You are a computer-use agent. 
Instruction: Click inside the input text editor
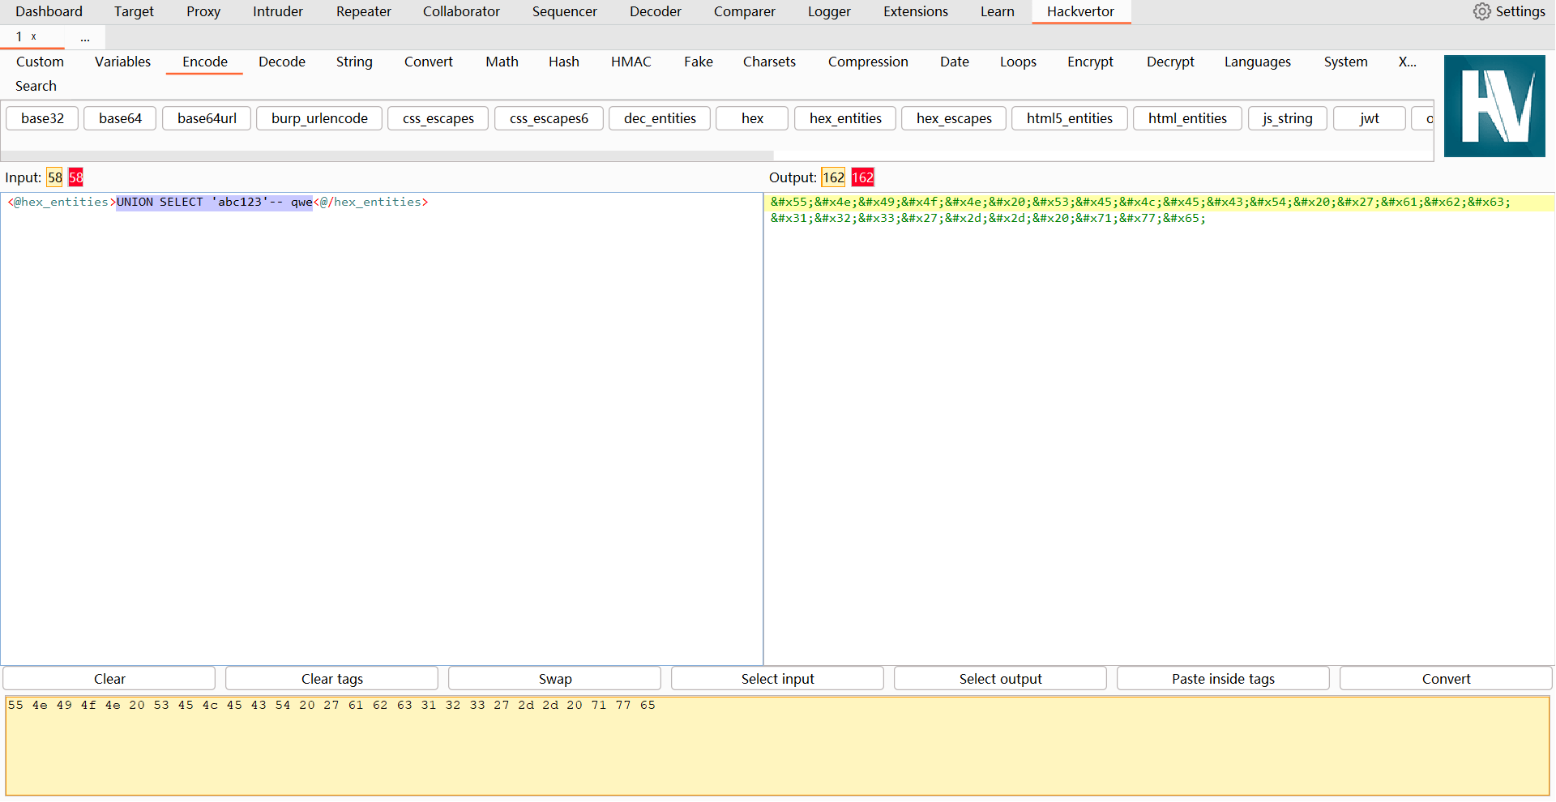(x=381, y=429)
